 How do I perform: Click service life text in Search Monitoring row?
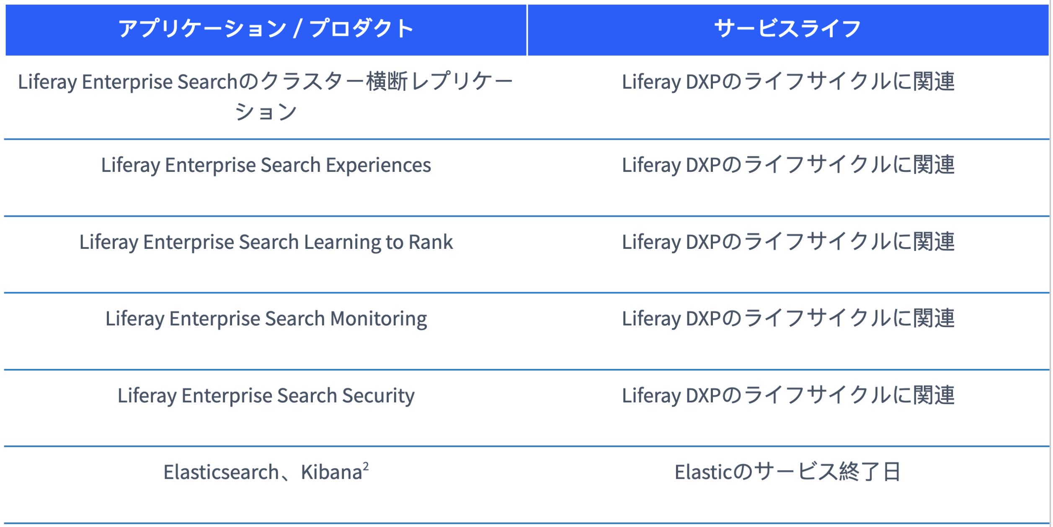click(x=788, y=319)
